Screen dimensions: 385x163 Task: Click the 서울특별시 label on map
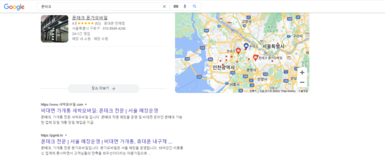273,46
